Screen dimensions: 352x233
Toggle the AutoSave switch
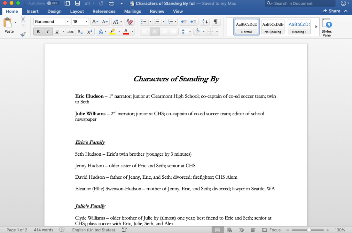(x=53, y=3)
